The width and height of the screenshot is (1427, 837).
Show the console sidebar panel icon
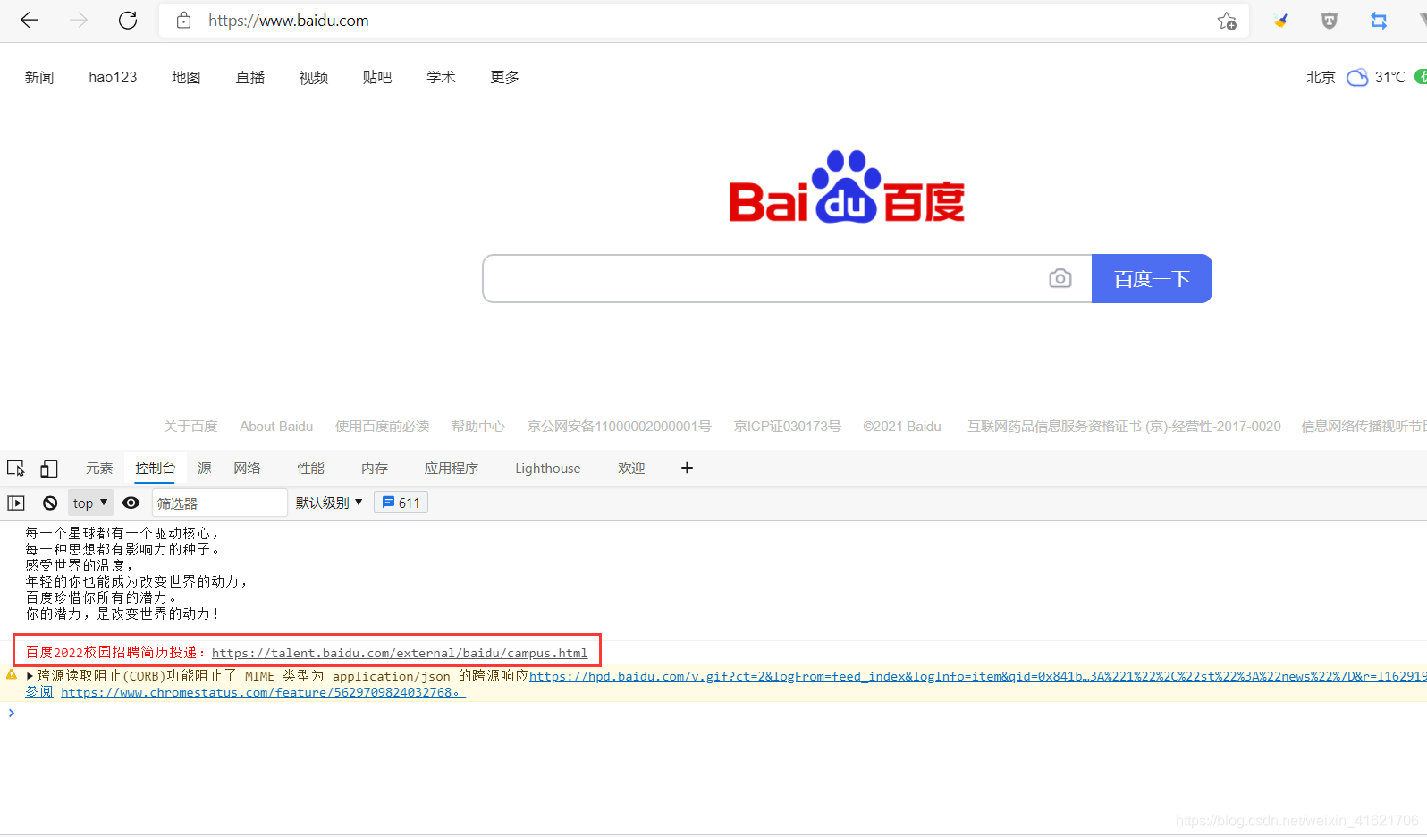(x=16, y=503)
